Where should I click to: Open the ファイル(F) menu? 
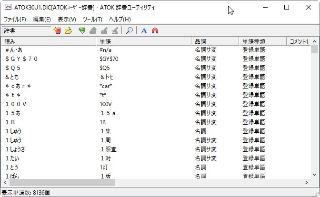pos(15,20)
